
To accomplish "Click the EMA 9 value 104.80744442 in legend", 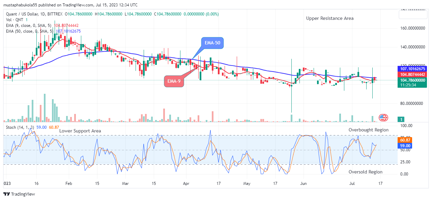I will coord(66,25).
